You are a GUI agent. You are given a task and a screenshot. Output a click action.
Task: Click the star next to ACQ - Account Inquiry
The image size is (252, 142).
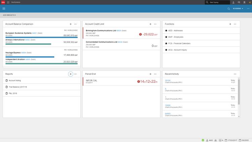click(x=166, y=50)
